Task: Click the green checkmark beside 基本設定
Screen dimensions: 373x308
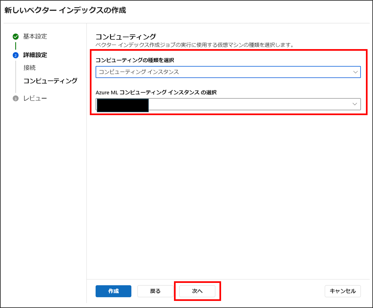Action: [x=16, y=36]
